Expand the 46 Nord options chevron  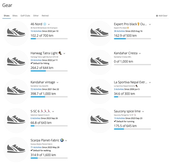(49, 24)
